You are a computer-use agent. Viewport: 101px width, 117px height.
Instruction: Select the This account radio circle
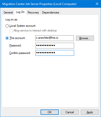pos(7,38)
